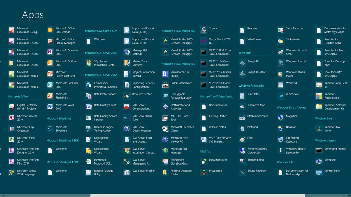
Task: Open Spy++ app icon
Action: click(204, 30)
